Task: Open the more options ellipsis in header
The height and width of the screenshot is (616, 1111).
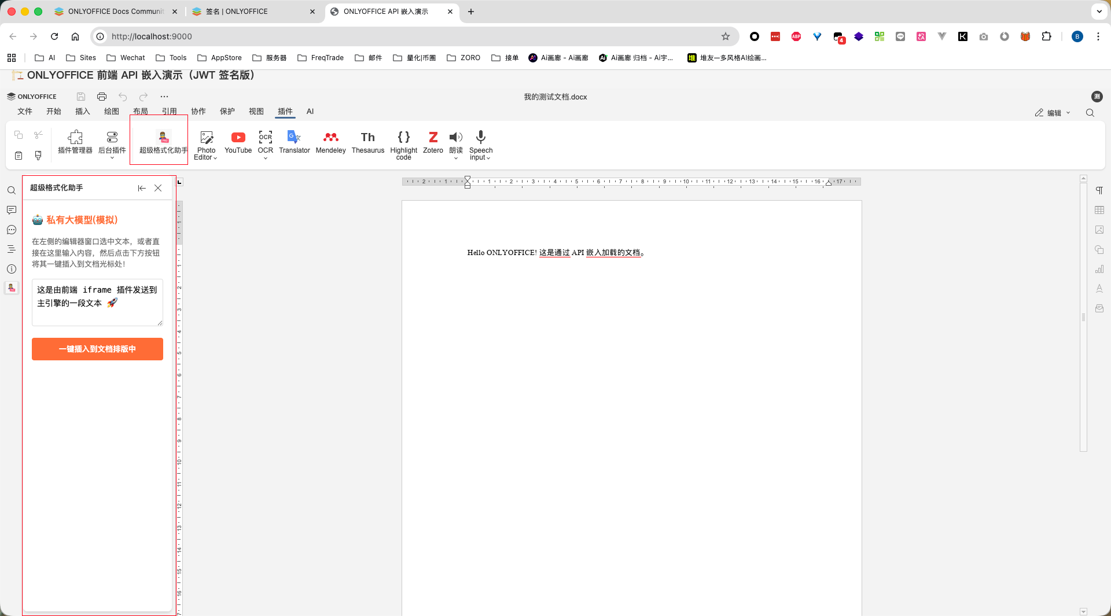Action: pos(164,97)
